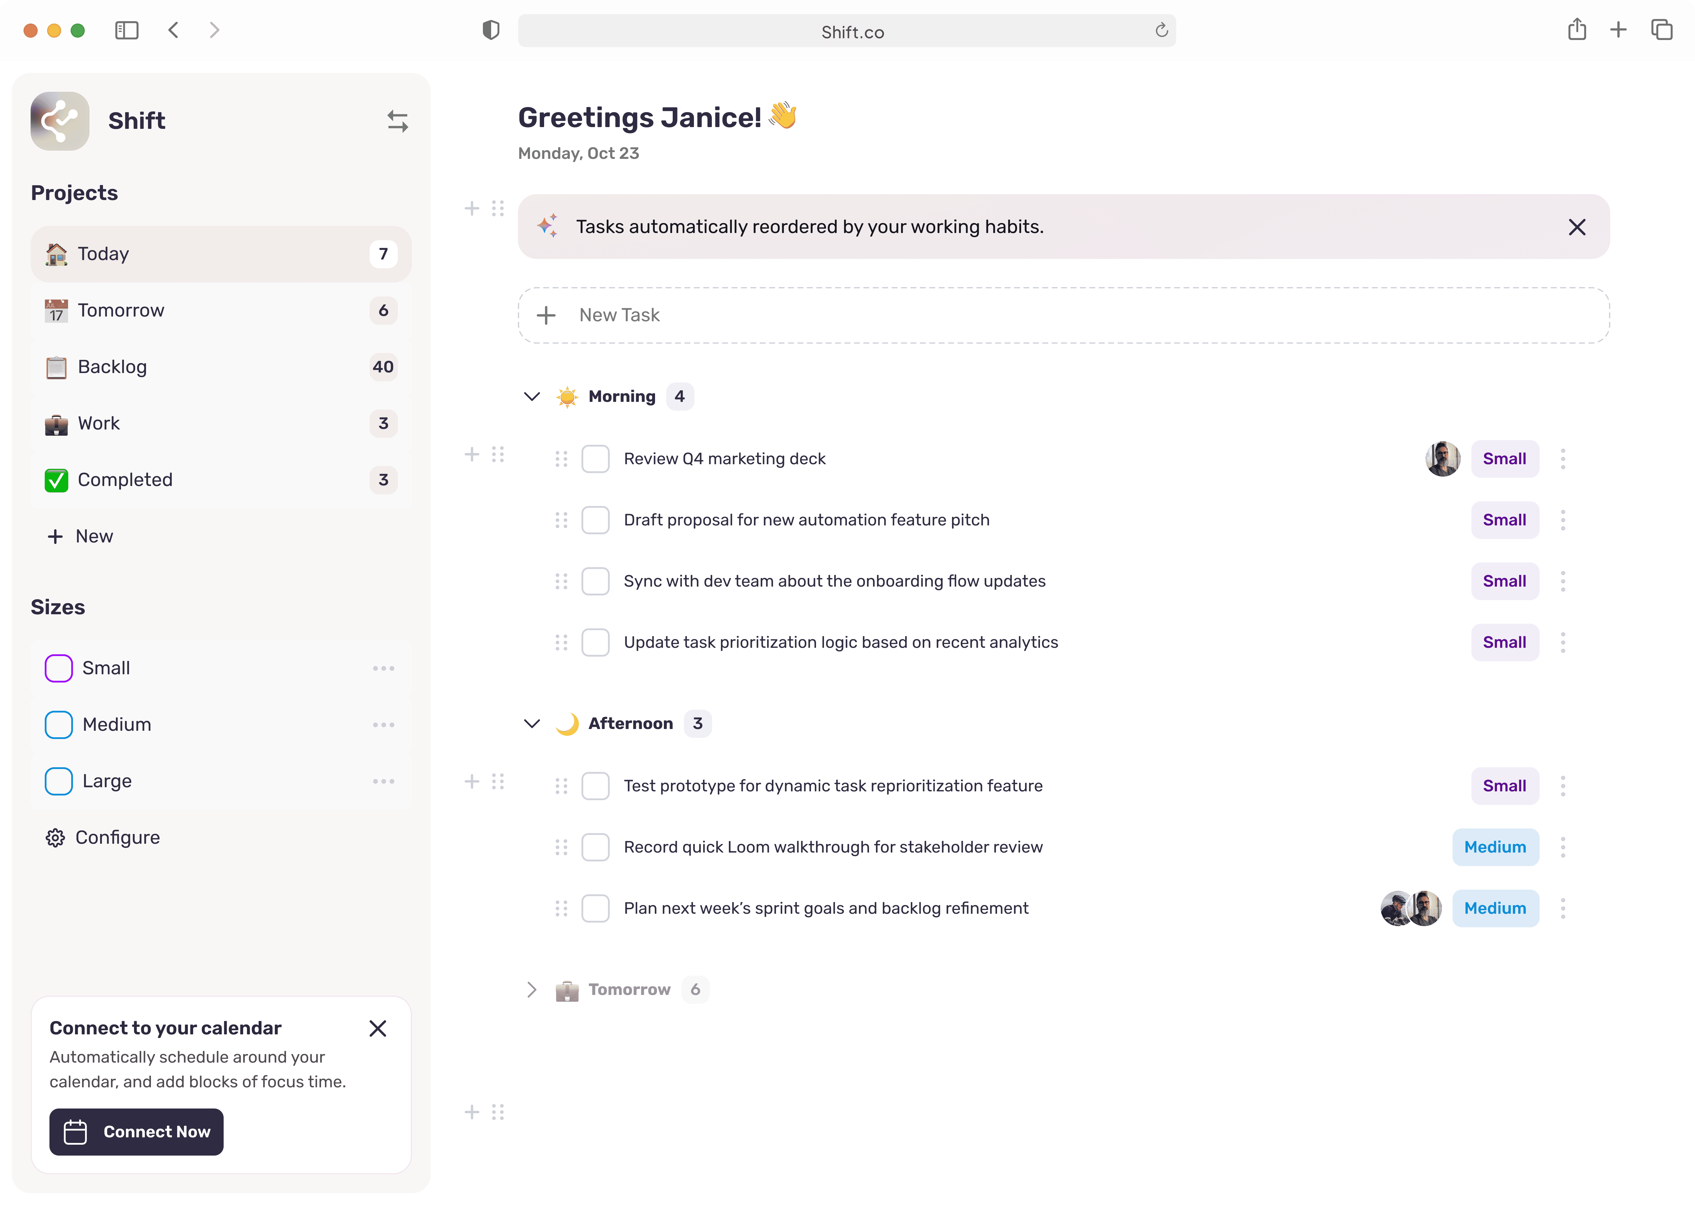Collapse the Morning section

click(x=532, y=397)
